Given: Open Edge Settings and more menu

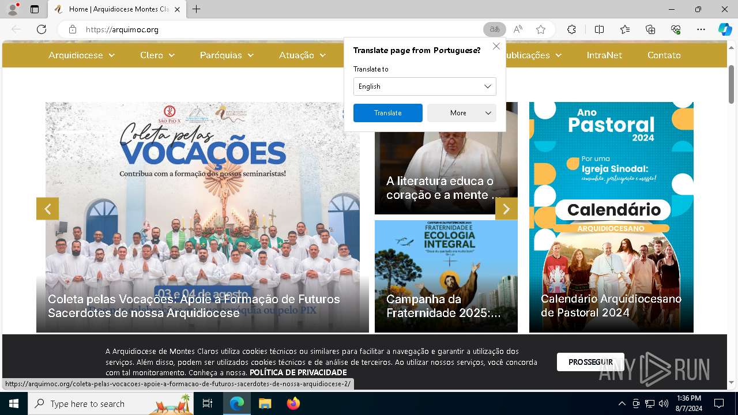Looking at the screenshot, I should click(x=701, y=29).
